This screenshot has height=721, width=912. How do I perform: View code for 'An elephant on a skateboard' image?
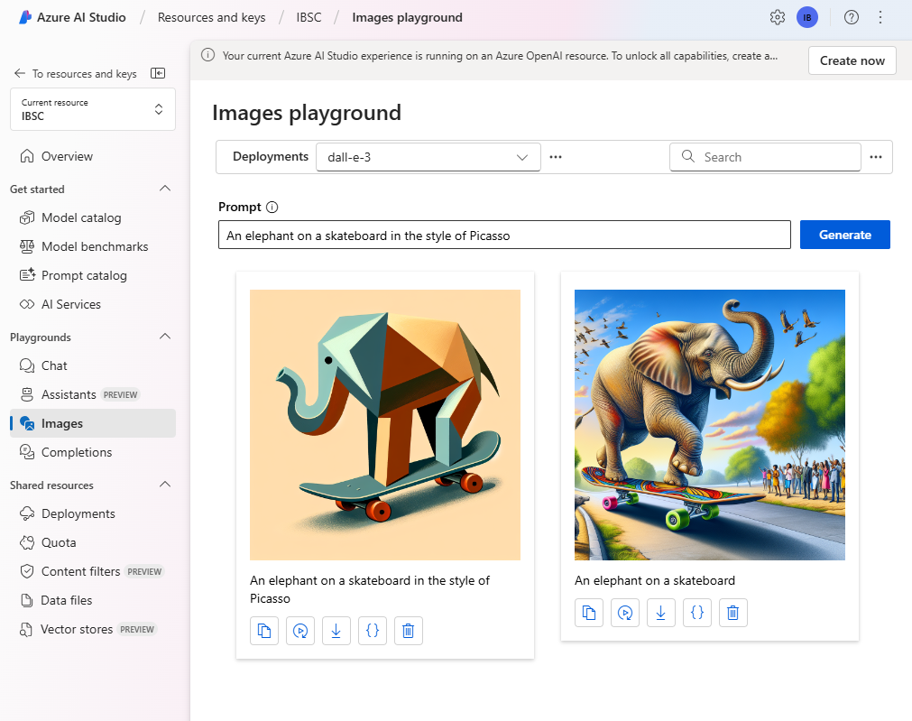tap(696, 613)
